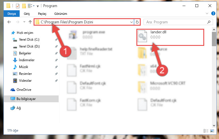
Task: Refresh the current folder view
Action: point(137,22)
